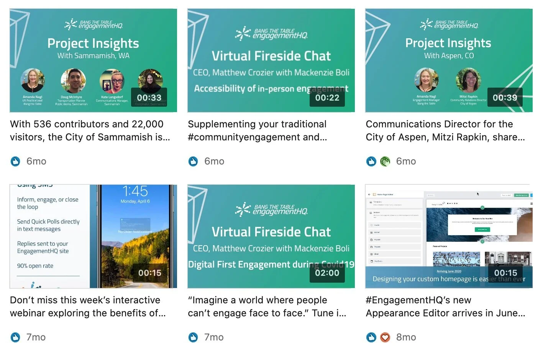This screenshot has height=350, width=543.
Task: Open Project Insights Aspen video thumbnail
Action: coord(449,60)
